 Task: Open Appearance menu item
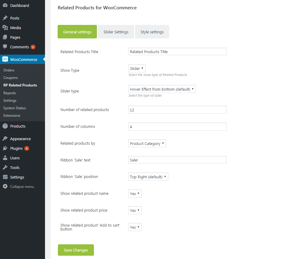coord(22,139)
